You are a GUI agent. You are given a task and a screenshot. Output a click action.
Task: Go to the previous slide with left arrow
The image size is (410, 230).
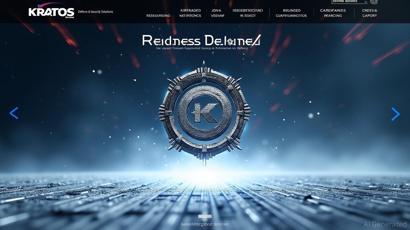point(14,113)
